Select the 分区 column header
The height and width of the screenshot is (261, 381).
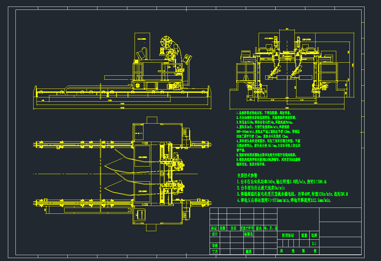(x=233, y=228)
